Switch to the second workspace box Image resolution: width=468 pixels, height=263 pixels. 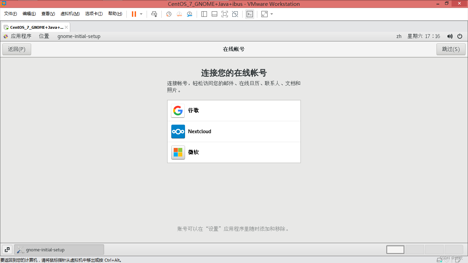(x=415, y=250)
